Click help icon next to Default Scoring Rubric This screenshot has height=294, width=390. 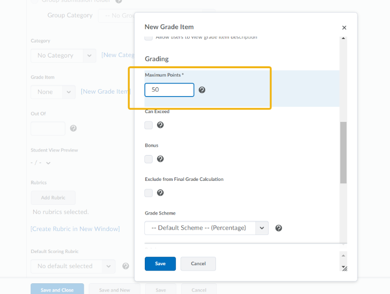pos(125,266)
